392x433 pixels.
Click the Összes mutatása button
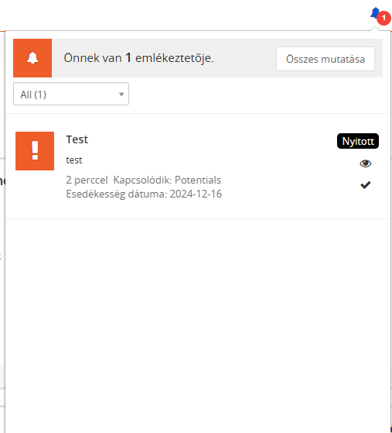[x=326, y=59]
